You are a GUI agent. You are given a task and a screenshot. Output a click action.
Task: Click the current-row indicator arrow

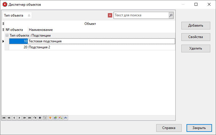tap(3, 41)
